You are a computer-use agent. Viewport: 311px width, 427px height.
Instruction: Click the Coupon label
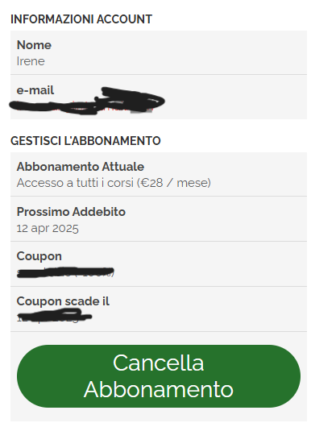39,256
